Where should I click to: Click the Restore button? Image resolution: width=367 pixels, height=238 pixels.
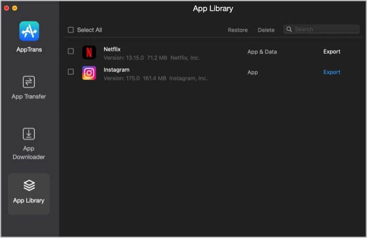(237, 30)
